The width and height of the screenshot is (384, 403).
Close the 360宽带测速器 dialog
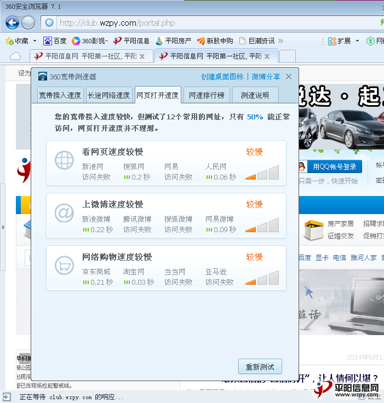coord(289,77)
